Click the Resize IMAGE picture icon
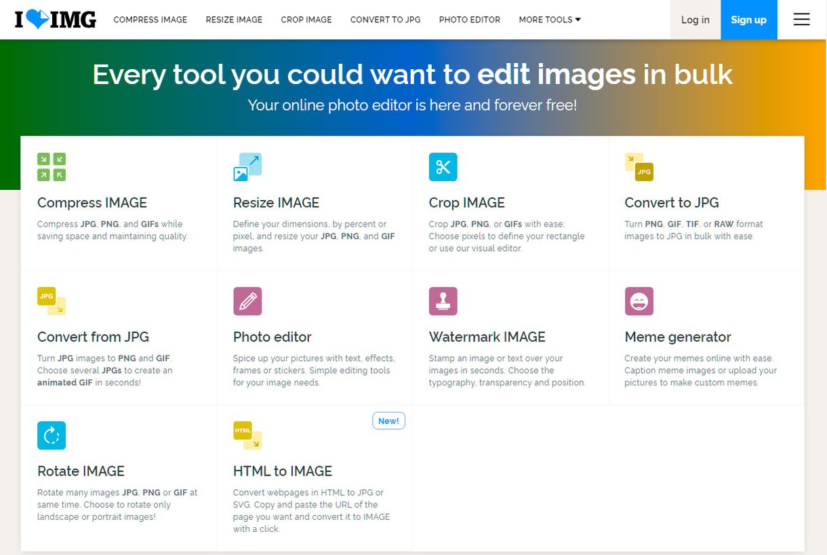827x555 pixels. point(247,166)
